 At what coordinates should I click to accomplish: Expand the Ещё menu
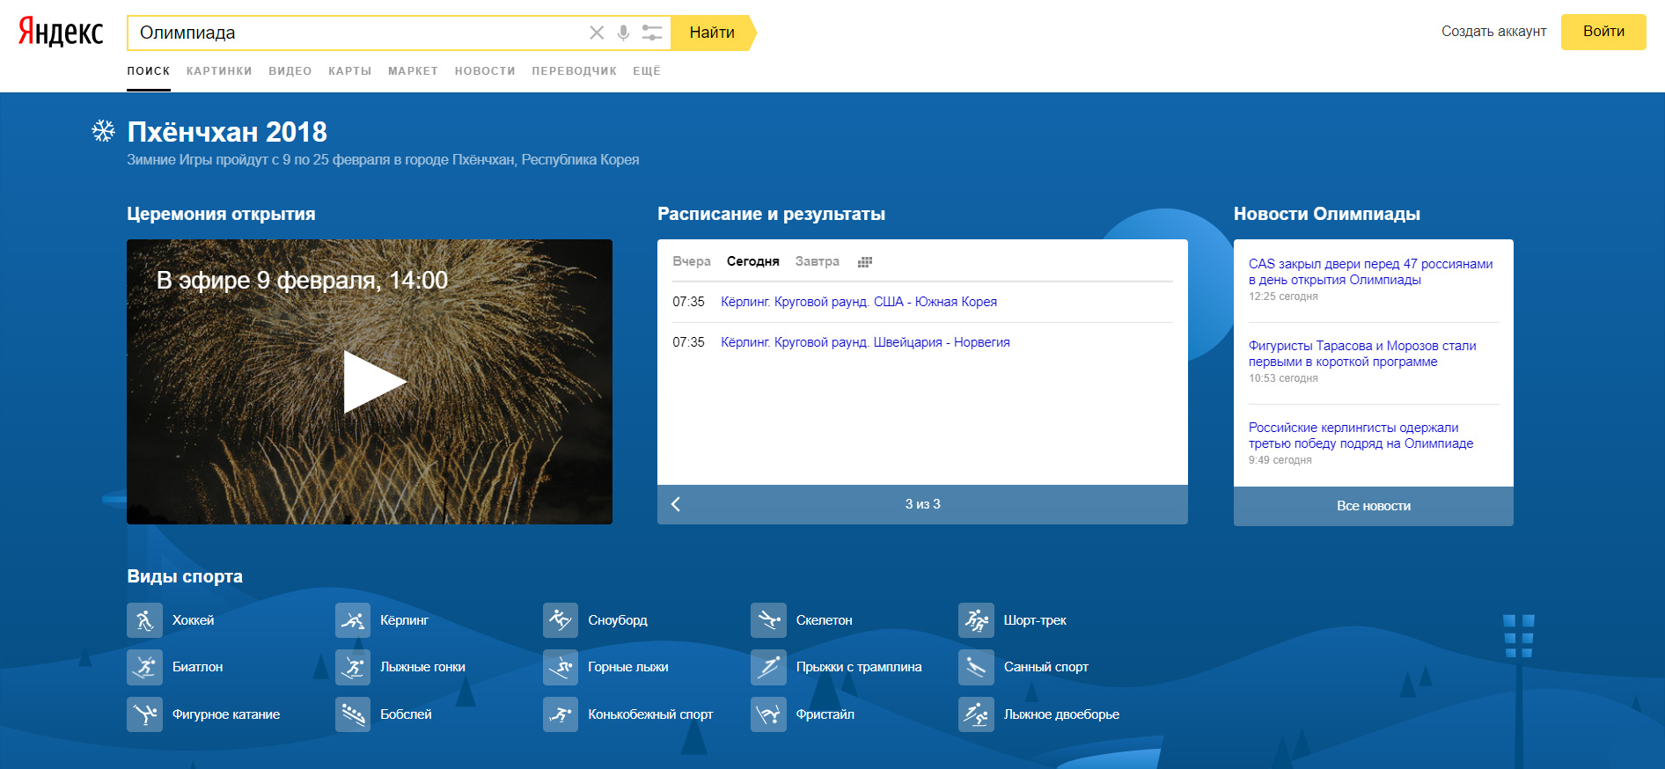pyautogui.click(x=647, y=71)
